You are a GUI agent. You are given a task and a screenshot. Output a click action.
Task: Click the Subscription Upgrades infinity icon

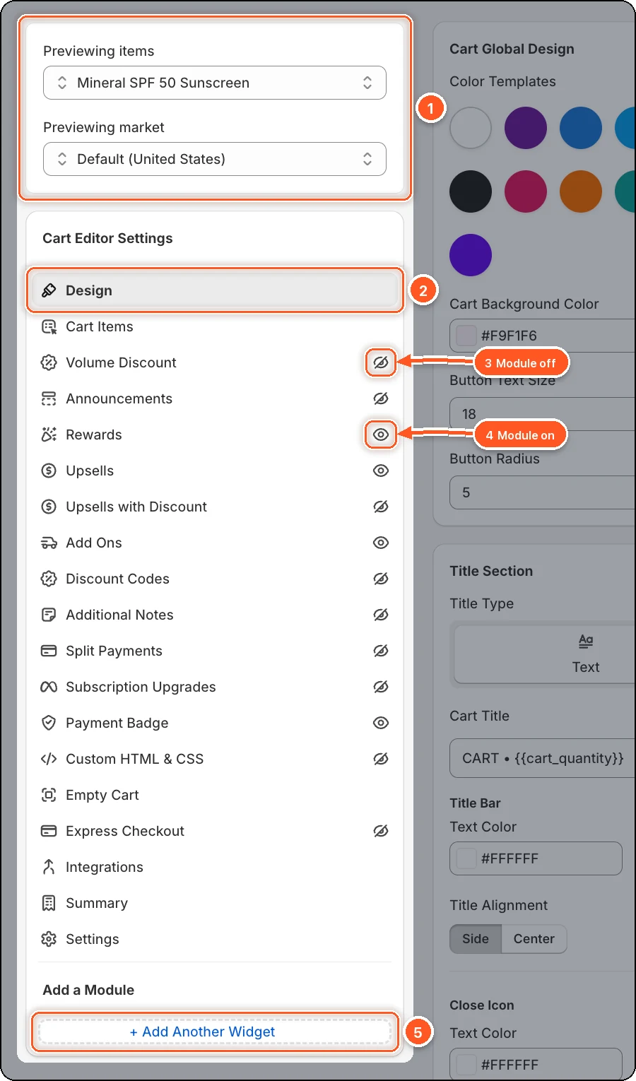[49, 687]
